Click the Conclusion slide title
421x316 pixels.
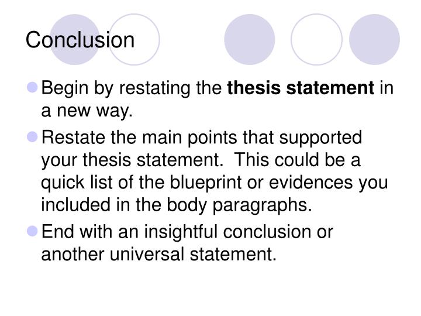[x=80, y=40]
